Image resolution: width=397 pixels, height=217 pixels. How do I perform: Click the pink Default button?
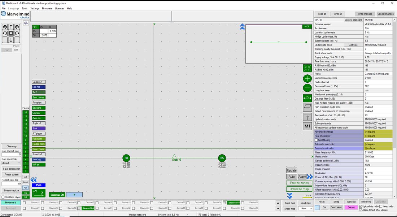(351, 207)
